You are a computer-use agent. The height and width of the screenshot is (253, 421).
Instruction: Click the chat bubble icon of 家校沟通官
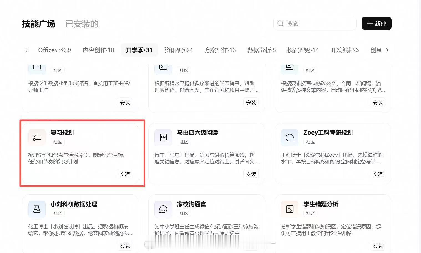tap(163, 209)
